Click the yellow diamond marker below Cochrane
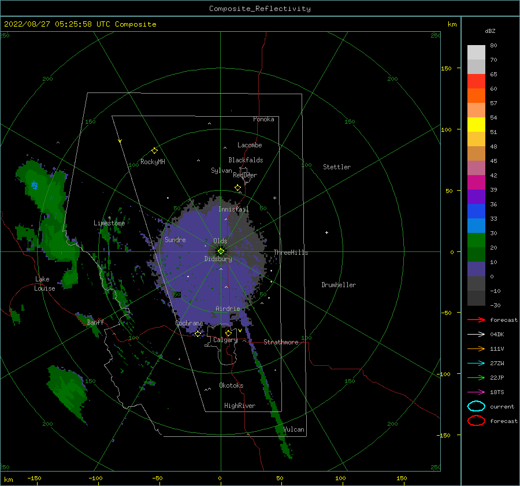This screenshot has width=520, height=486. pyautogui.click(x=198, y=334)
